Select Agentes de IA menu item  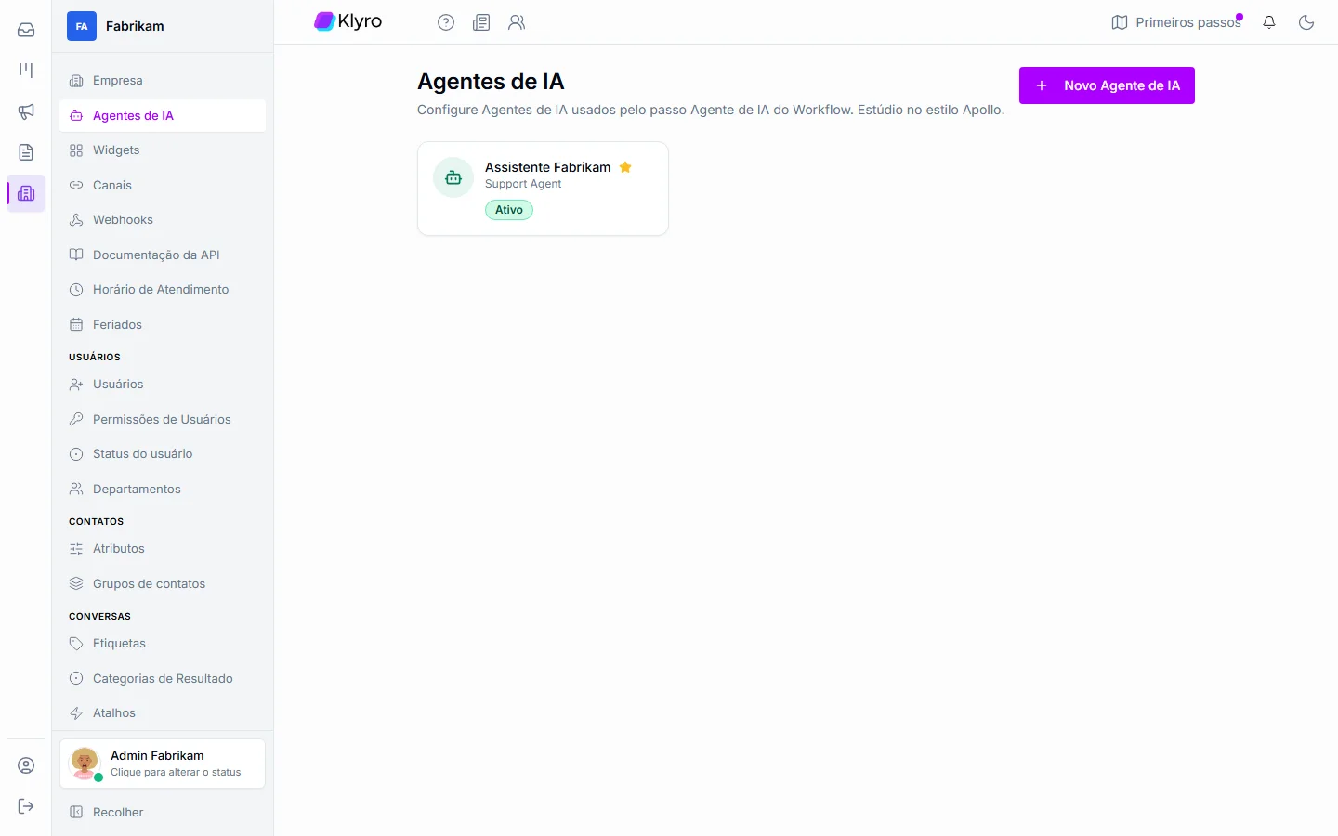[163, 116]
